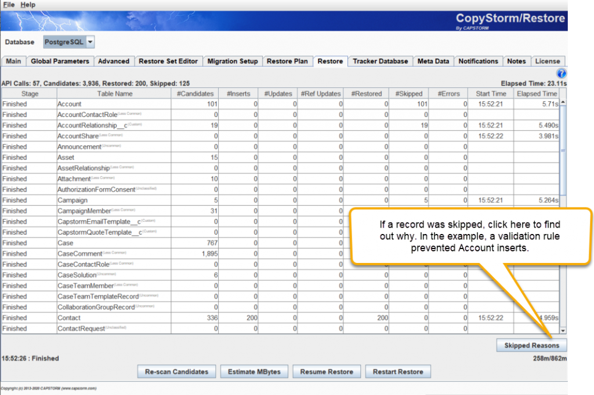Screen dimensions: 594x395
Task: Switch to the Advanced tab
Action: coord(114,61)
